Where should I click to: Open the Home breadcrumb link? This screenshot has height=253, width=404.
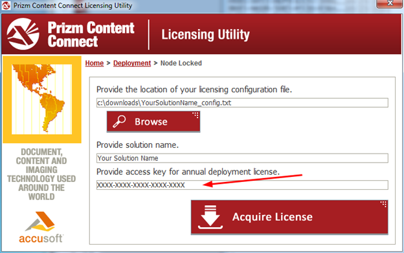point(95,63)
